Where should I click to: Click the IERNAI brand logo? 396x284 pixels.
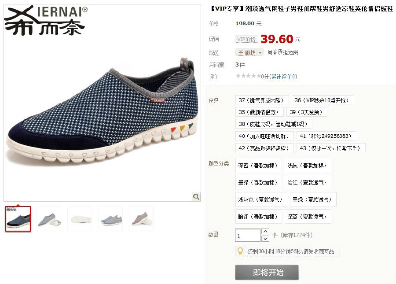[x=45, y=20]
